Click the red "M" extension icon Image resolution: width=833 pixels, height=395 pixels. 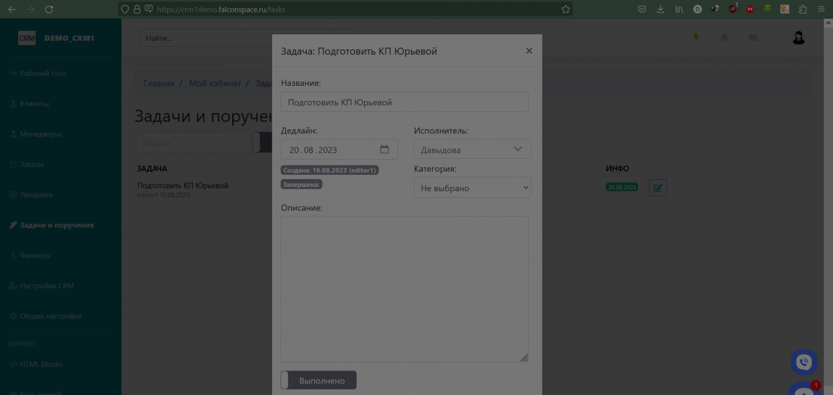pyautogui.click(x=750, y=9)
